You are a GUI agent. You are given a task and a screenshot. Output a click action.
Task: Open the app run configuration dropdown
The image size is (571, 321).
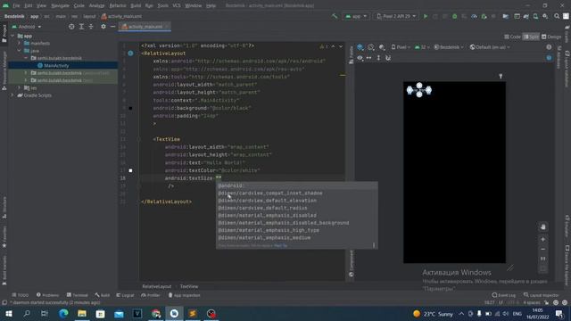tap(356, 16)
